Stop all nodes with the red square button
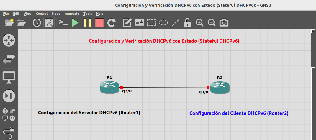The width and height of the screenshot is (316, 140). coord(99,22)
